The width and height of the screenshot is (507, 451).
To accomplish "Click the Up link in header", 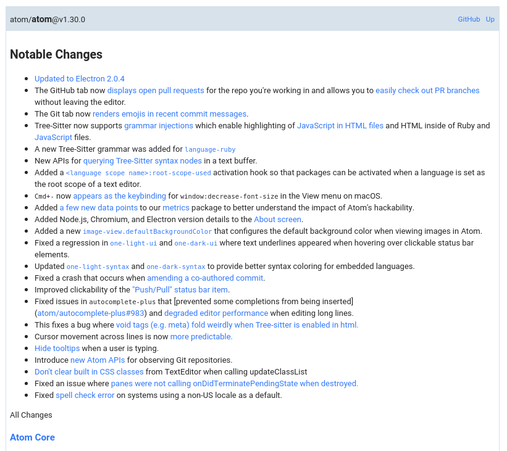I will tap(490, 19).
